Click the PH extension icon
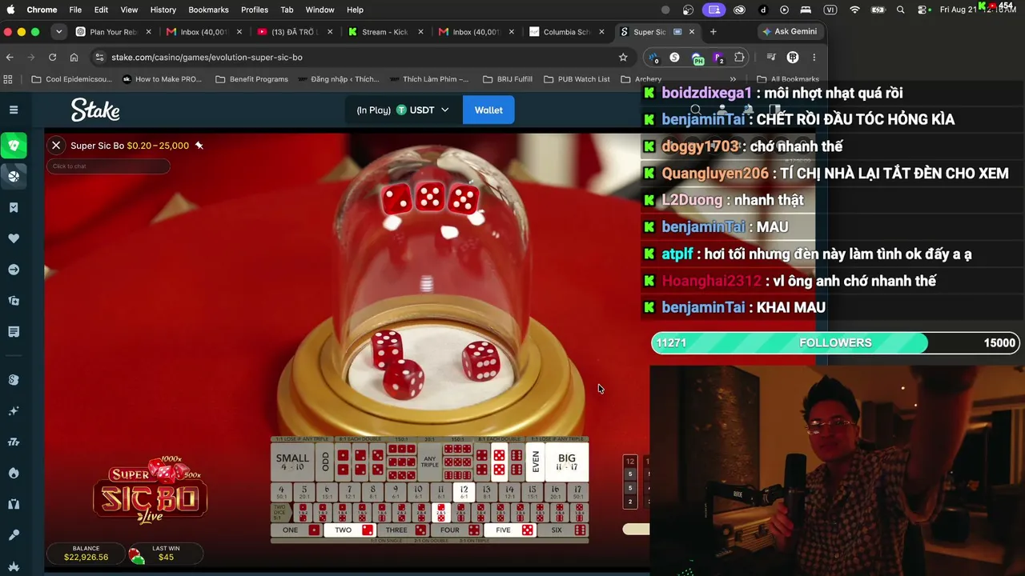 (x=697, y=58)
